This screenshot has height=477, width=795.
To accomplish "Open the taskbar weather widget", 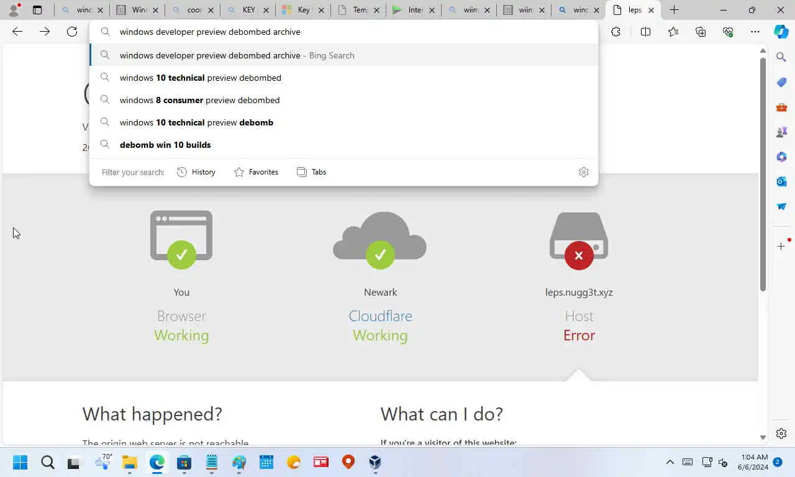I will pos(102,462).
